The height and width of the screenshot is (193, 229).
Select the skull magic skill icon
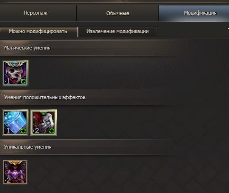[x=15, y=73]
